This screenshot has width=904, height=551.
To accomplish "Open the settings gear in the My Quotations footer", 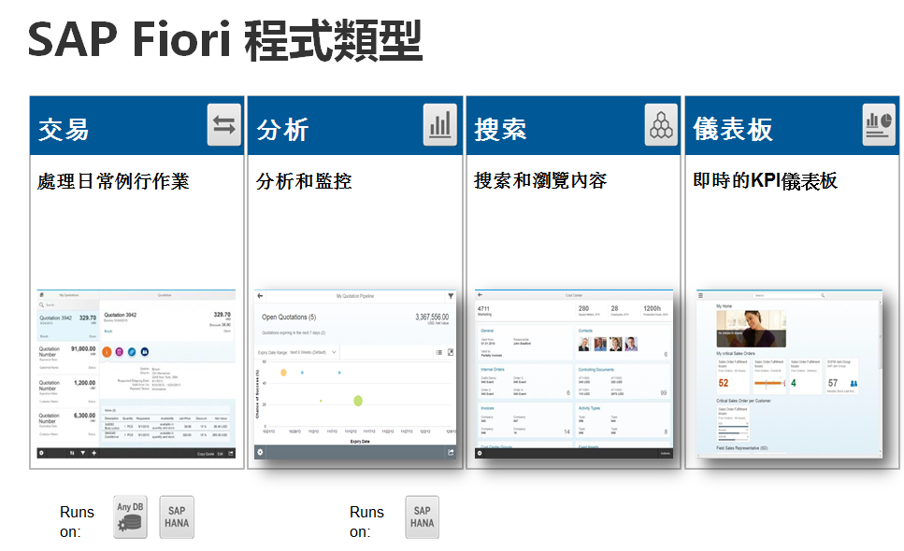I will tap(41, 453).
